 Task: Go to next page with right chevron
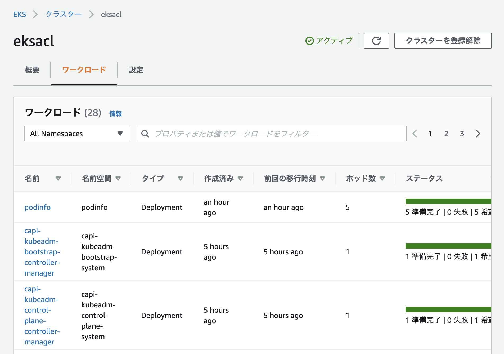(478, 134)
